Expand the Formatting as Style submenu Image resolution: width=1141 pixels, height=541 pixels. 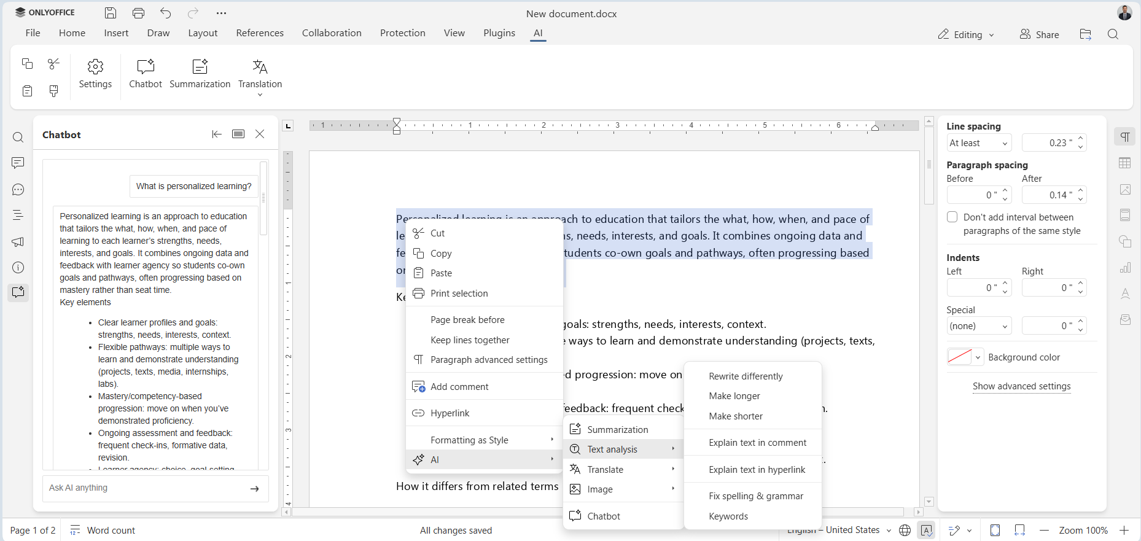click(x=484, y=440)
